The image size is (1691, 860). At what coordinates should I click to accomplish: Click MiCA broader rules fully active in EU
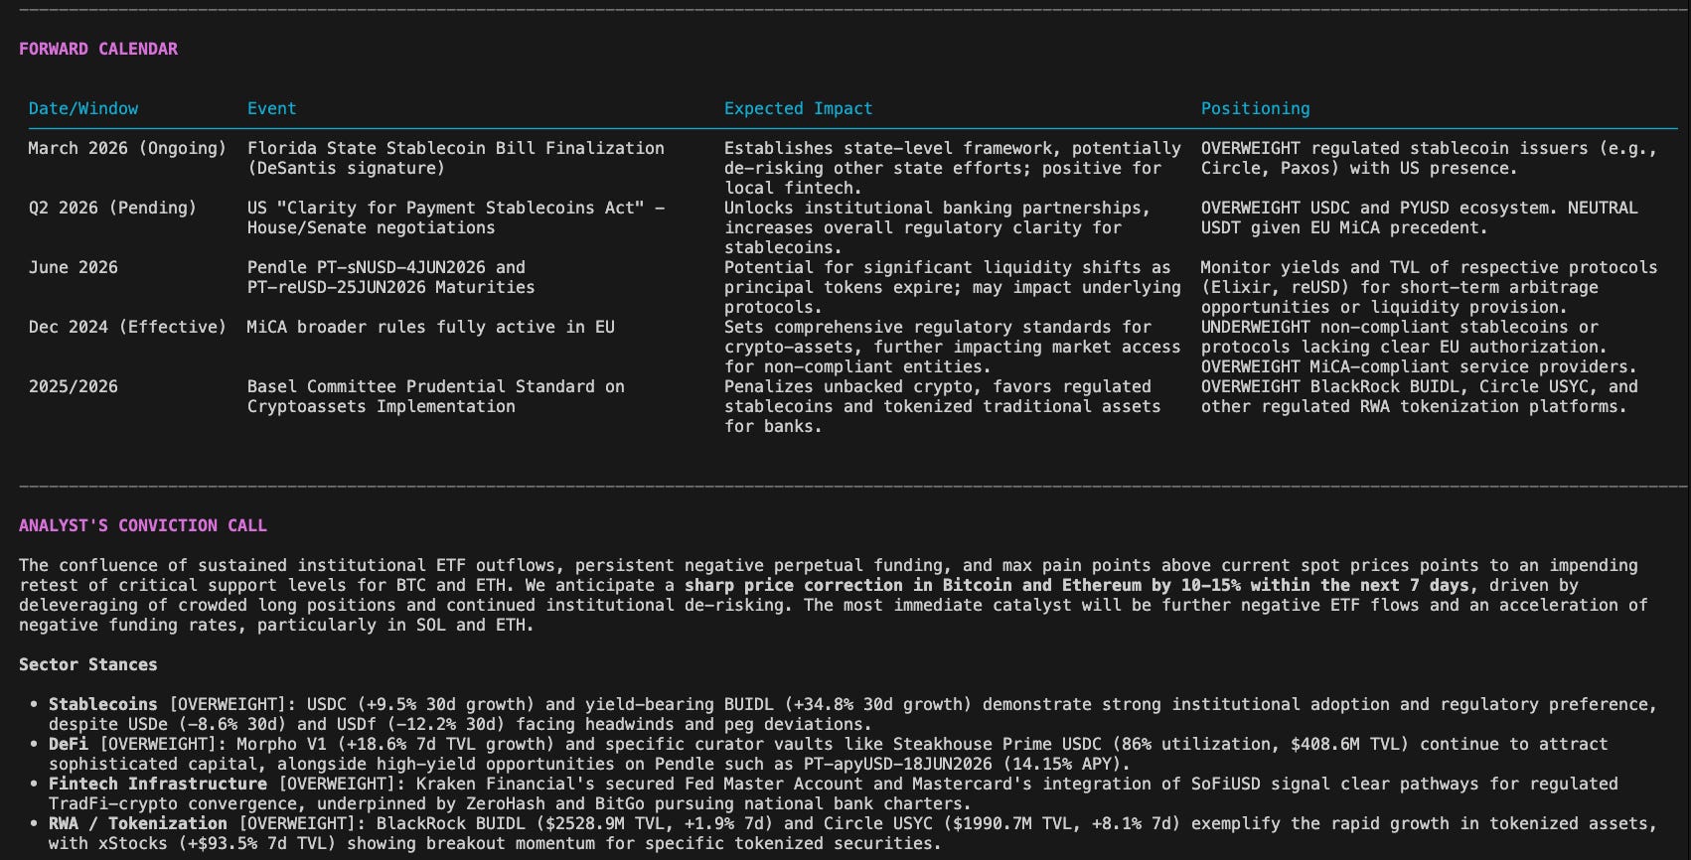coord(430,327)
